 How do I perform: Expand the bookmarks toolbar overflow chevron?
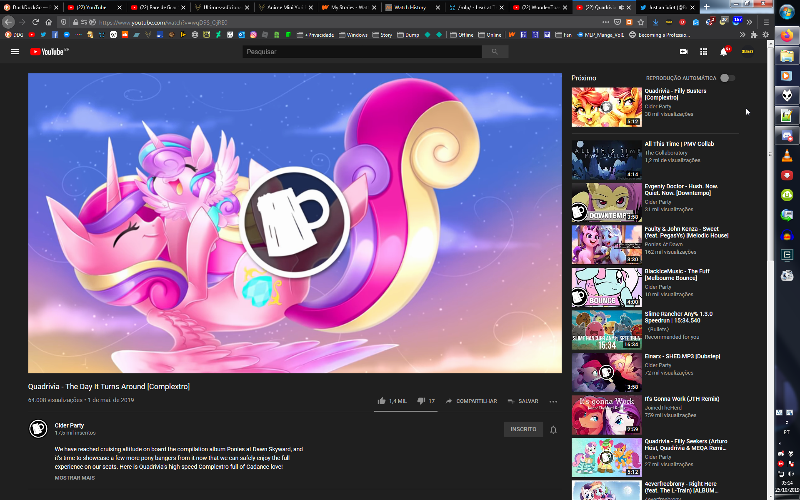(x=742, y=35)
